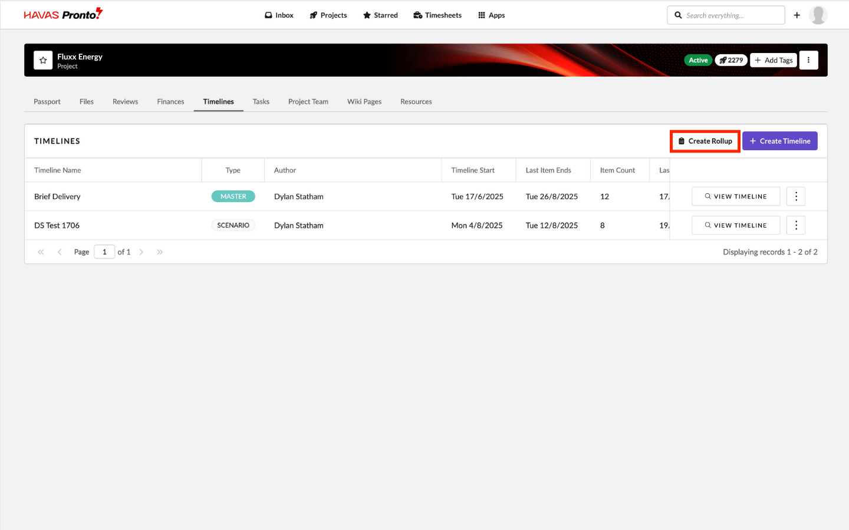Open the user avatar profile menu
849x530 pixels.
818,15
